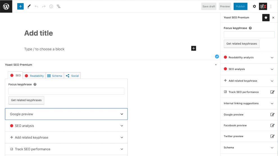Click the blue checkmark circle icon
This screenshot has height=156, width=278.
[x=217, y=56]
